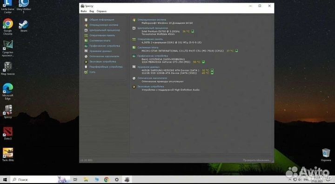
Task: Open Корзина recycle bin icon
Action: click(x=326, y=155)
